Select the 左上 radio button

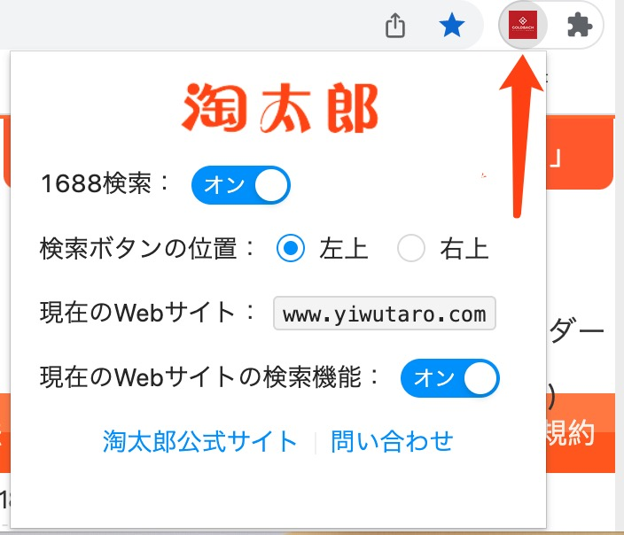click(291, 248)
